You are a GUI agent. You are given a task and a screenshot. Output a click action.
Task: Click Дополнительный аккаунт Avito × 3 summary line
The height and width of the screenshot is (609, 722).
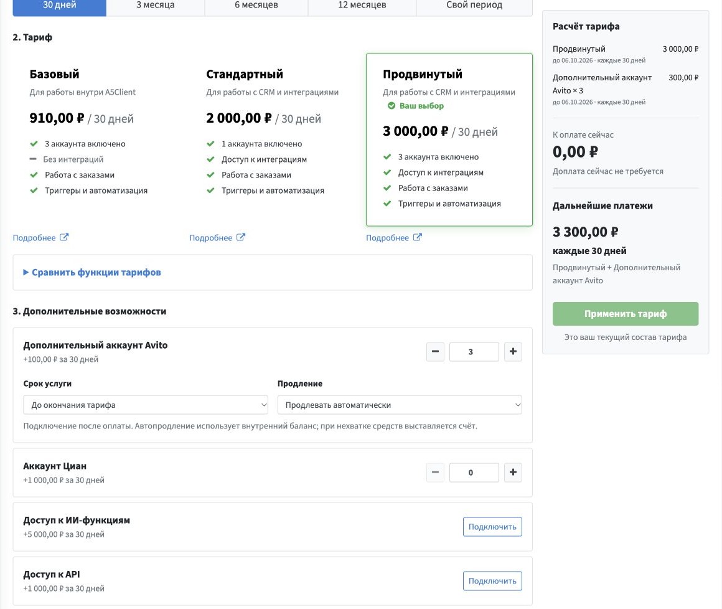tap(602, 84)
